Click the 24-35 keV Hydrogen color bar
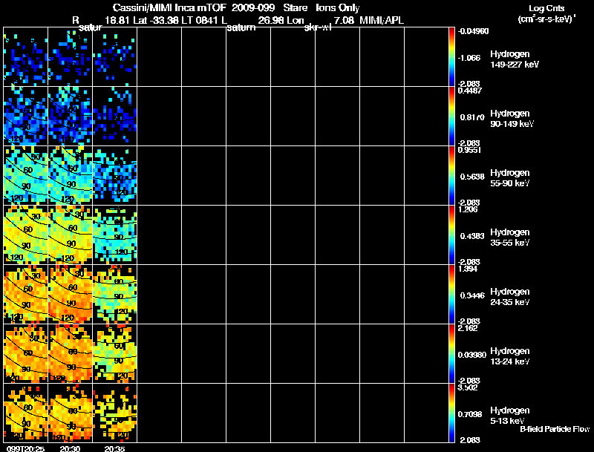Image resolution: width=594 pixels, height=452 pixels. pos(452,294)
